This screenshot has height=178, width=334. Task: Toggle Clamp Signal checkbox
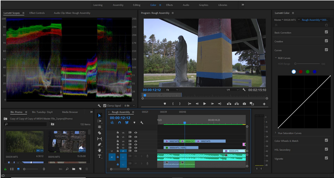(x=105, y=105)
